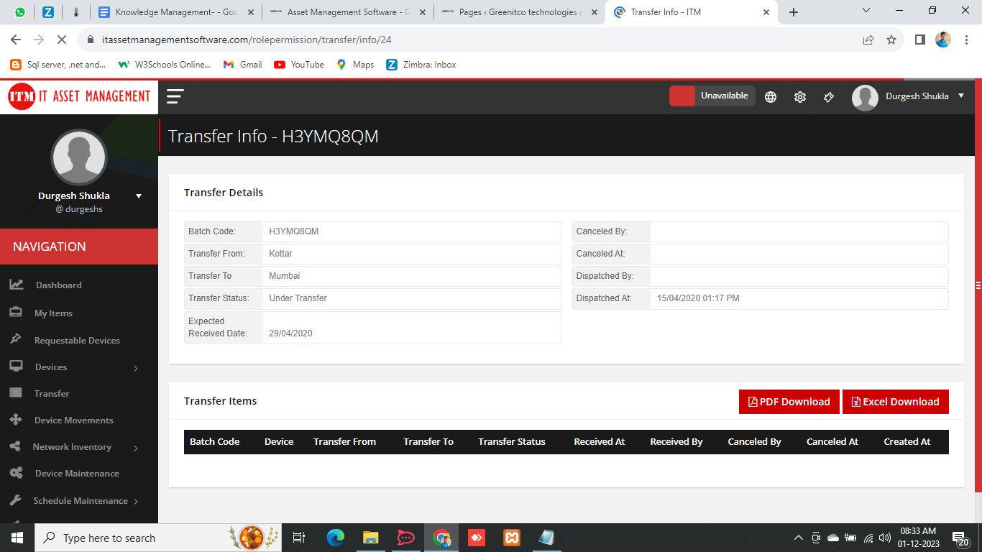Viewport: 982px width, 552px height.
Task: Open the globe language icon
Action: (771, 97)
